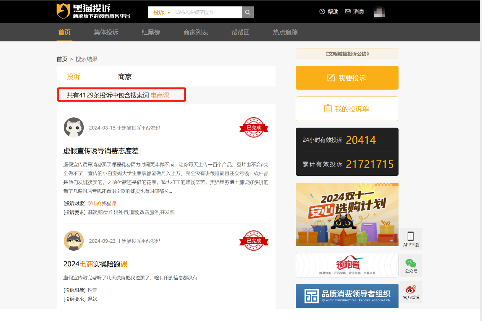Screen dimensions: 482x321
Task: Open the 黑猫投诉 logo homepage
Action: pyautogui.click(x=93, y=11)
